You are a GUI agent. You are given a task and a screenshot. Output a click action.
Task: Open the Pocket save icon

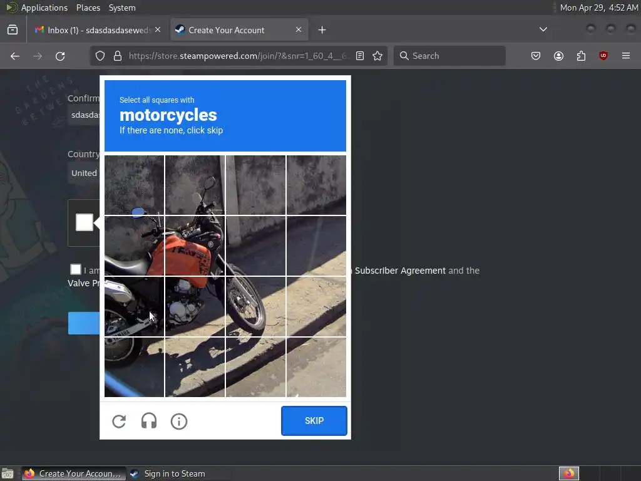pos(536,56)
